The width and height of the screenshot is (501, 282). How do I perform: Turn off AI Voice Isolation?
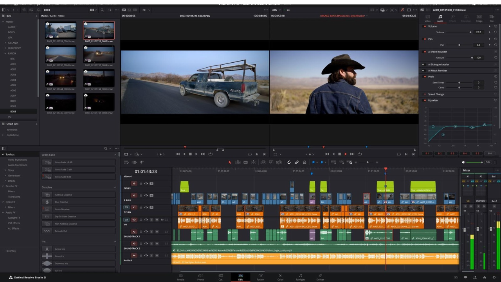(423, 52)
